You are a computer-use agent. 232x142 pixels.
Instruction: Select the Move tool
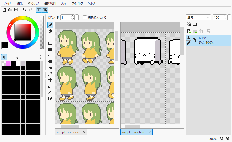(x=50, y=80)
